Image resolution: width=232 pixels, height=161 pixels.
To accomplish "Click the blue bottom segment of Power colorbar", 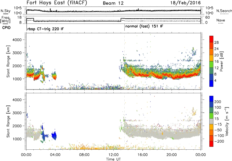I will click(211, 83).
